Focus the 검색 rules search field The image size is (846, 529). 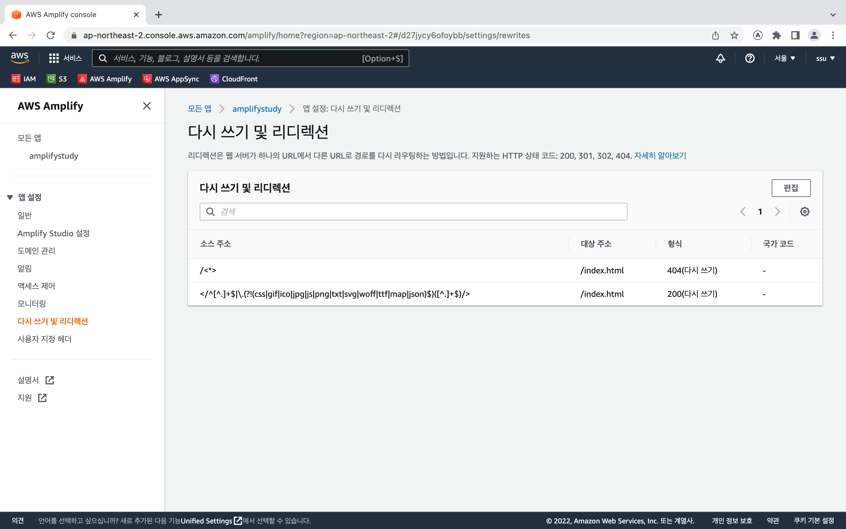[x=413, y=211]
